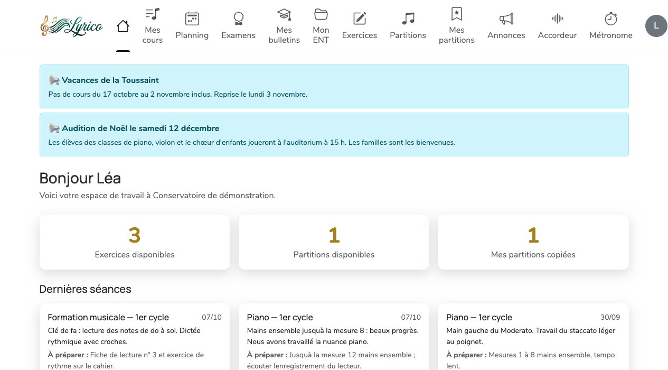668x370 pixels.
Task: Click the Mes partitions bookmark star icon
Action: point(457,14)
